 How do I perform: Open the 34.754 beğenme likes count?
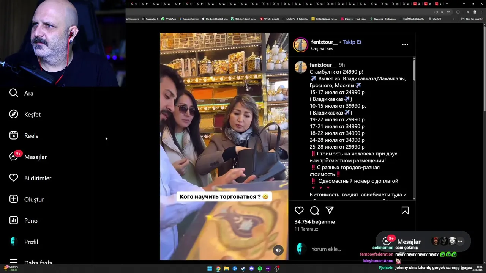pos(315,222)
